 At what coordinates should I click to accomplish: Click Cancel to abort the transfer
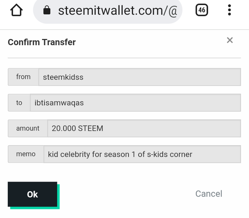coord(209,194)
